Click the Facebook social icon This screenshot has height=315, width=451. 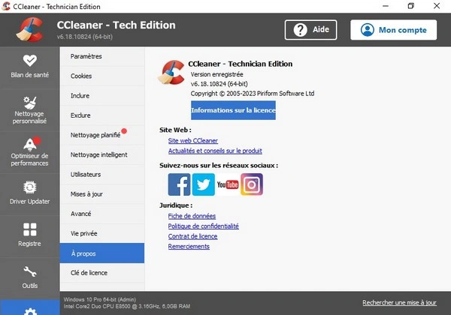[x=179, y=184]
